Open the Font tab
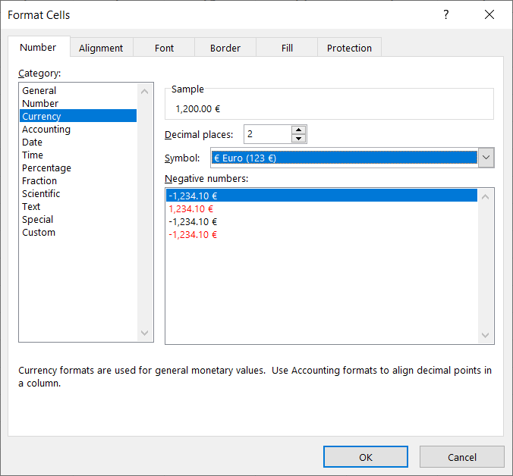Viewport: 513px width, 476px height. coord(164,48)
